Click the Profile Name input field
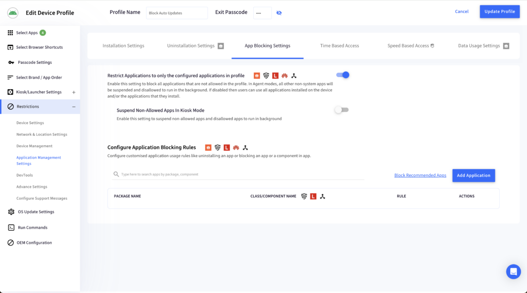The image size is (527, 293). tap(177, 13)
